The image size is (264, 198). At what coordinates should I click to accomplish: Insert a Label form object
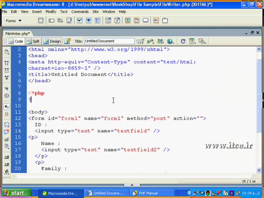pyautogui.click(x=156, y=21)
